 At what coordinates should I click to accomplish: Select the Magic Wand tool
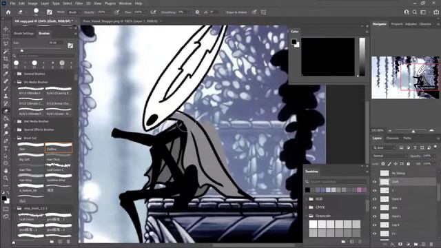6,52
